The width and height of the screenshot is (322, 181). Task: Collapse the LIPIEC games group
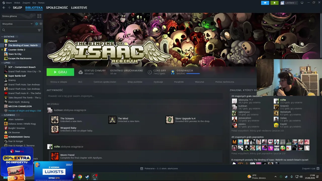coord(2,63)
